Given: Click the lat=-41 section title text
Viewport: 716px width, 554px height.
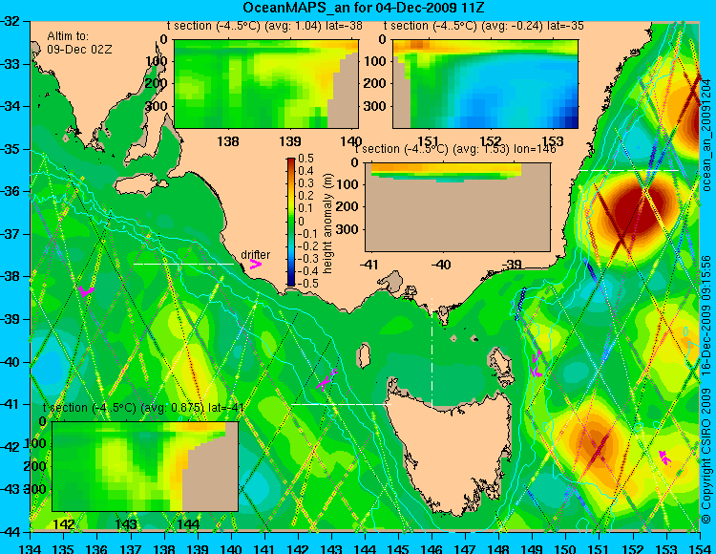Looking at the screenshot, I should click(x=143, y=408).
